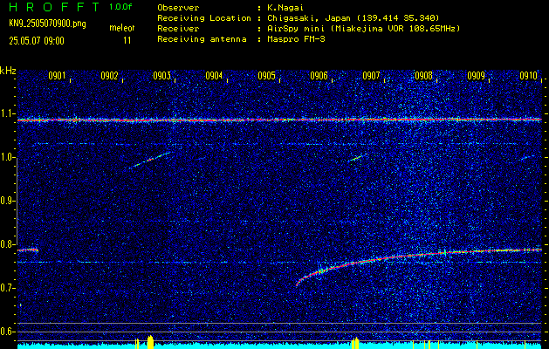Click the meteor count label
Screen dimensions: 549x349
[x=122, y=28]
